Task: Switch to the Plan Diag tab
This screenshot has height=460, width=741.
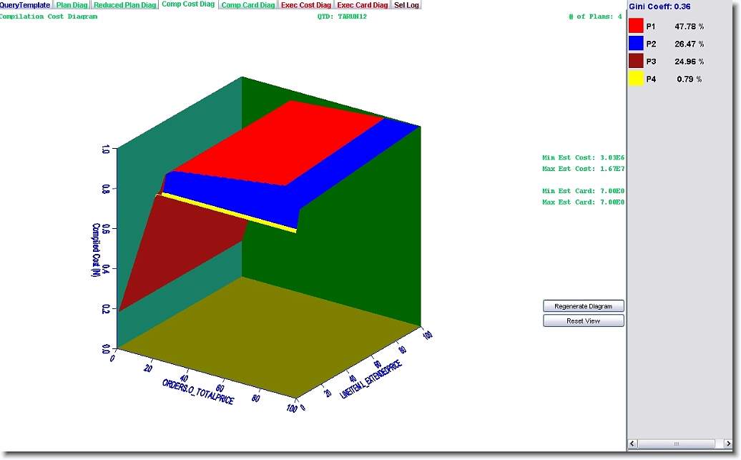Action: click(x=72, y=5)
